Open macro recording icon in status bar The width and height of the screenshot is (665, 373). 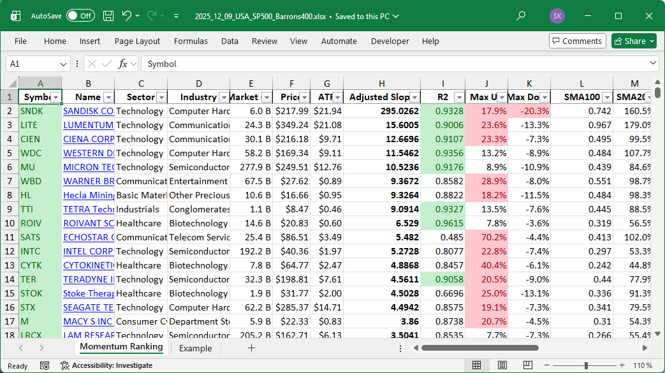point(45,365)
